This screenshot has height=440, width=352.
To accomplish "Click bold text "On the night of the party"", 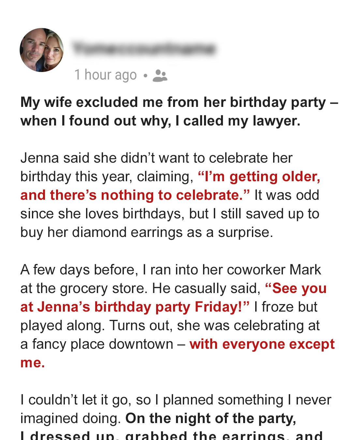I will (x=211, y=418).
